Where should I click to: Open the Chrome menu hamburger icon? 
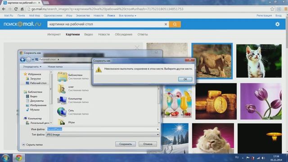click(286, 9)
